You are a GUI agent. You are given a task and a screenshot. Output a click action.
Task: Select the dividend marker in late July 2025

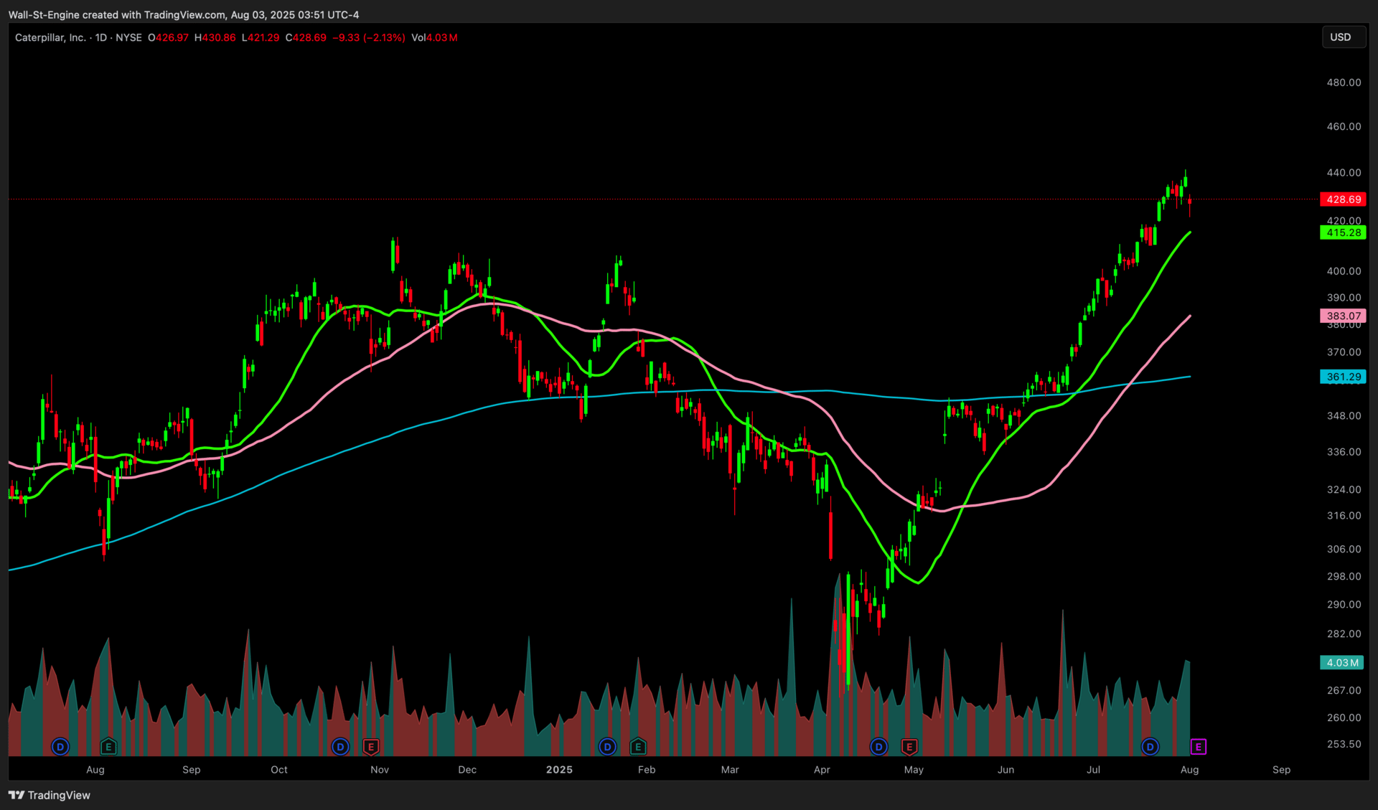1150,747
